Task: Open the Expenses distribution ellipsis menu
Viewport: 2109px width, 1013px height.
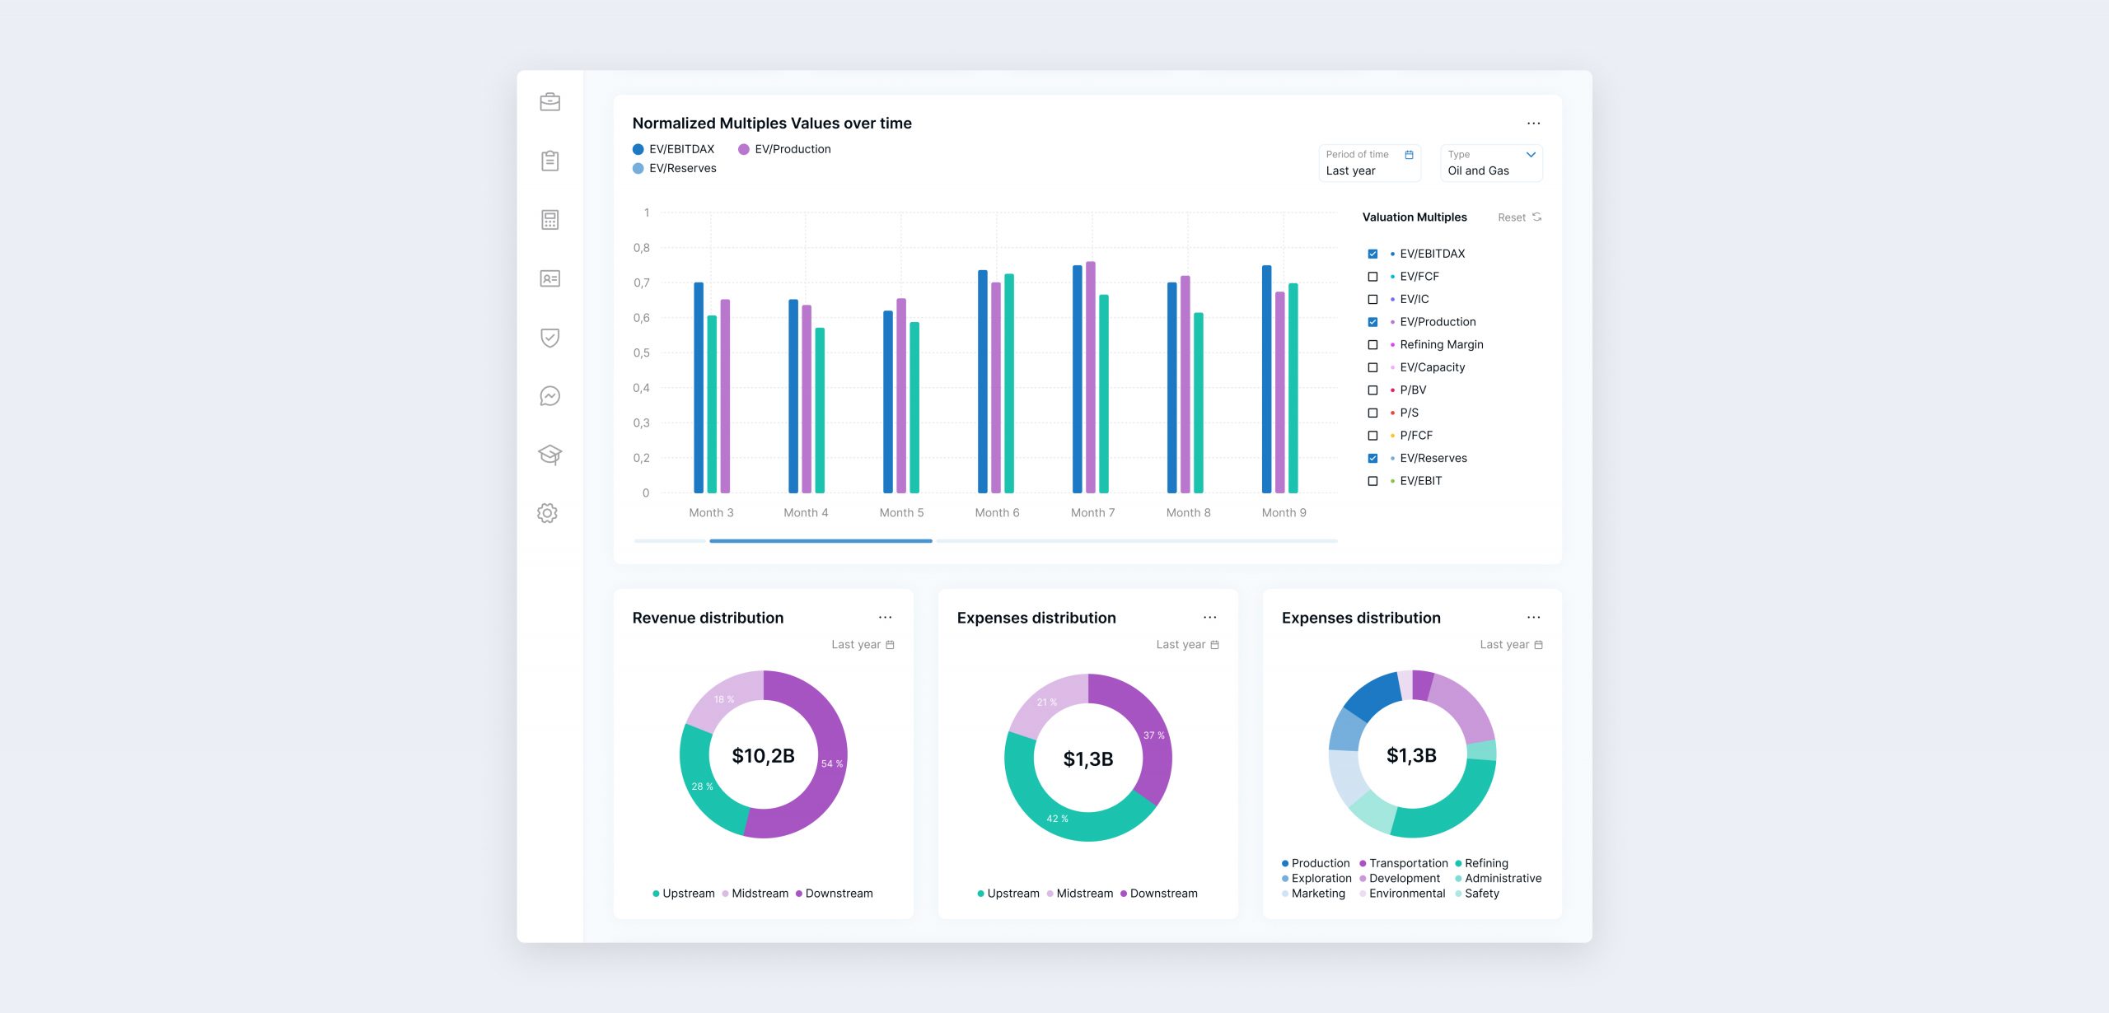Action: pos(1209,618)
